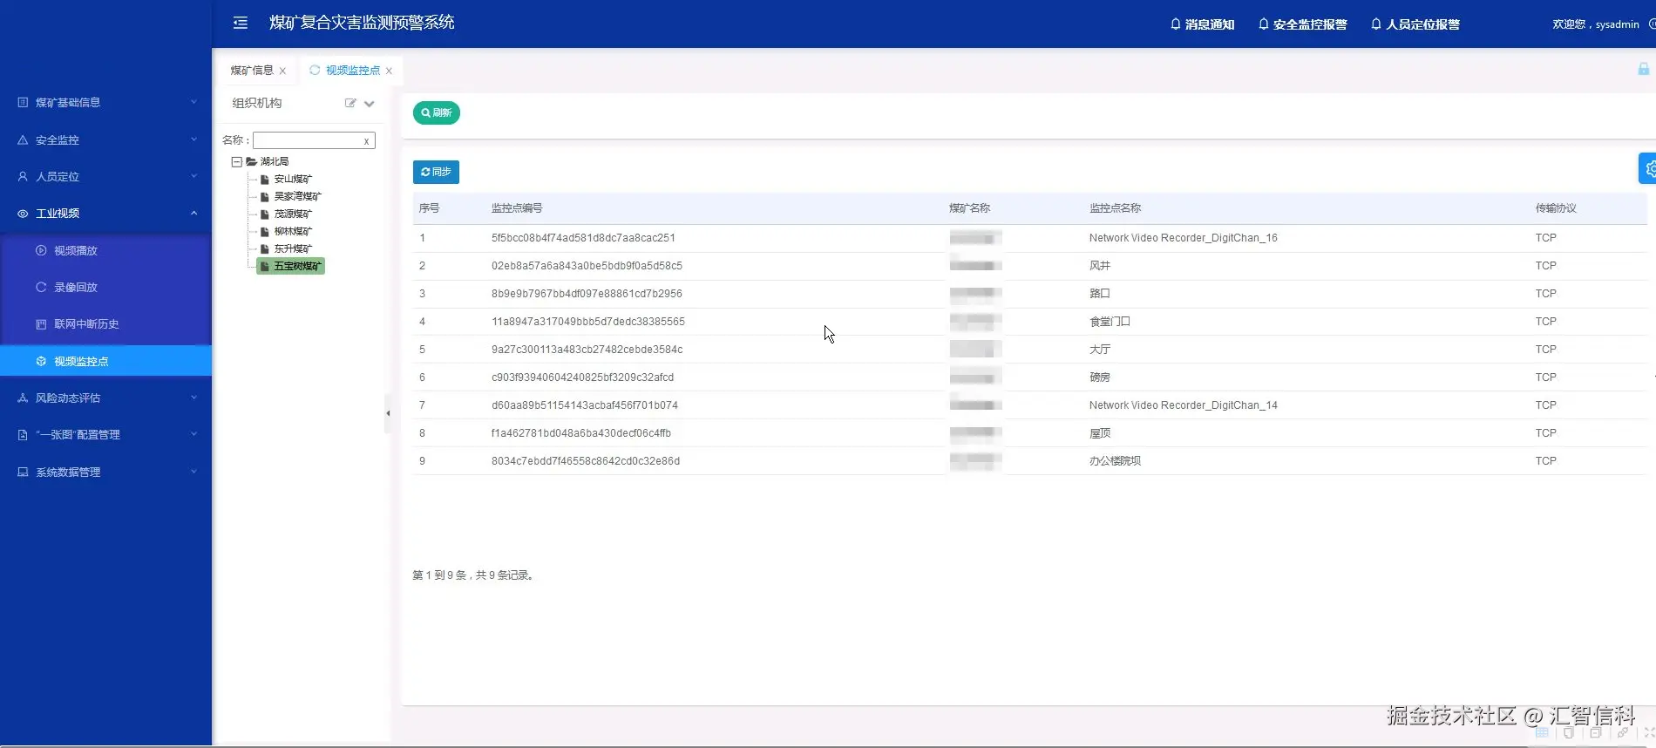Click the 第 1 到 9 条 pagination summary
The width and height of the screenshot is (1656, 748).
(x=472, y=575)
